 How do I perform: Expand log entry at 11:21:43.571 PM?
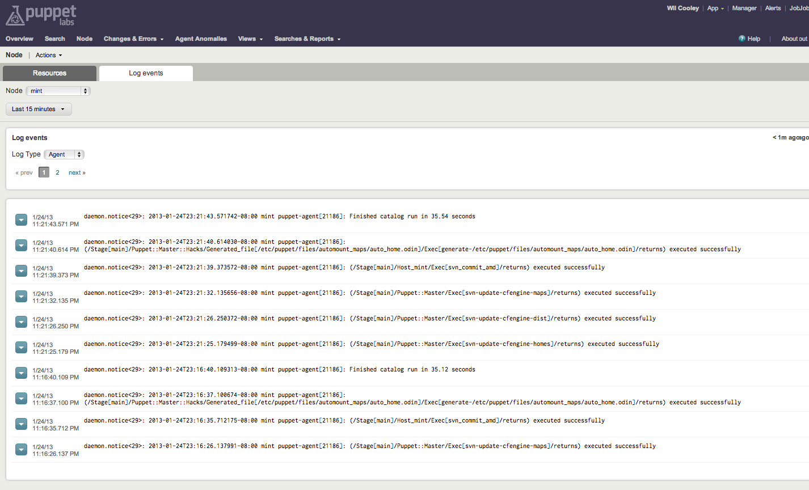pos(21,220)
